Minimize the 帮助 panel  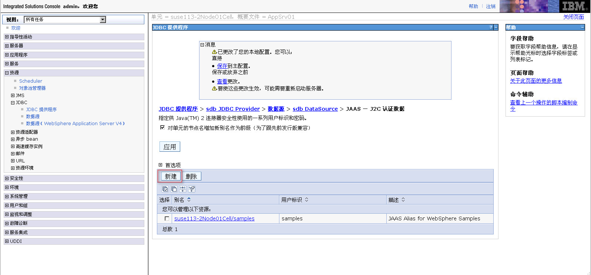pyautogui.click(x=582, y=27)
